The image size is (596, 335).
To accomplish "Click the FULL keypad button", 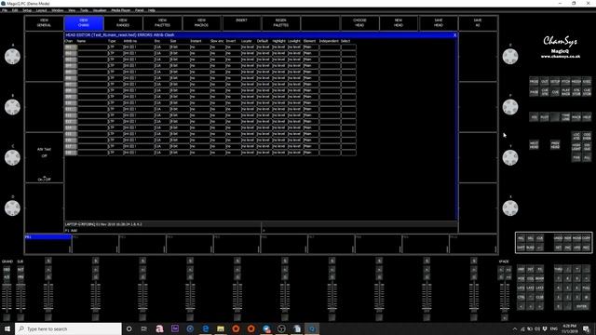I will (x=586, y=288).
